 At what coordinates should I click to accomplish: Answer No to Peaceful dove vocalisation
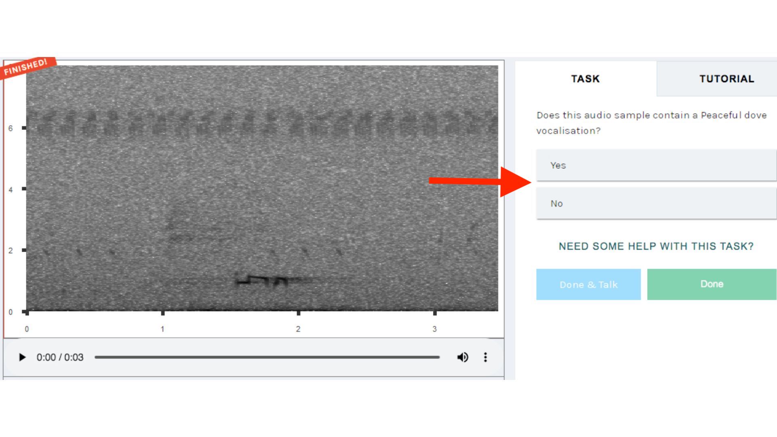click(656, 204)
